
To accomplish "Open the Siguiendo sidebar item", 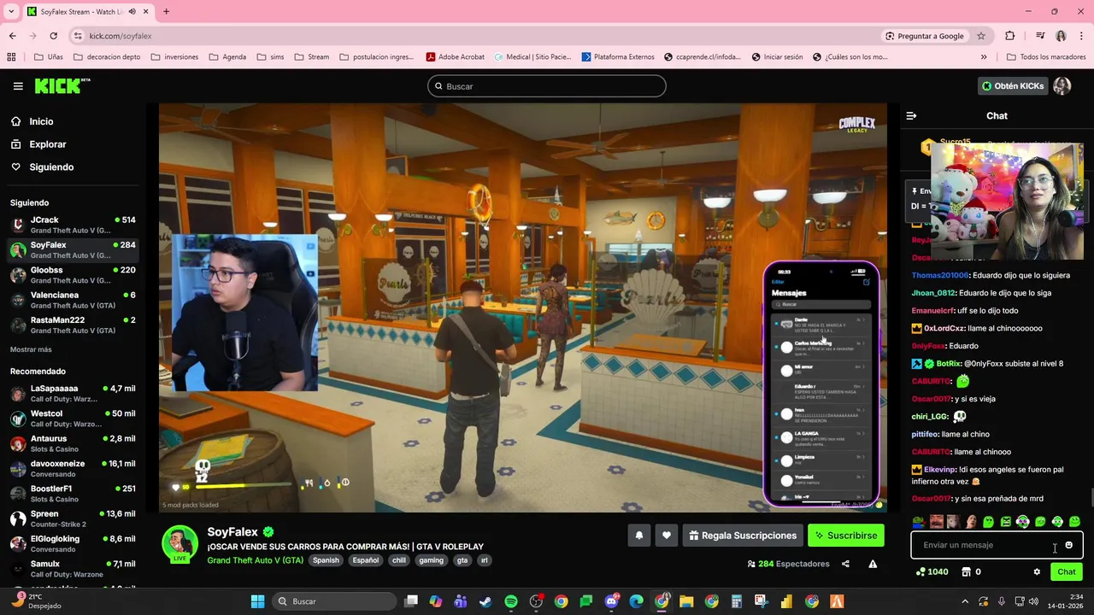I will (x=51, y=167).
